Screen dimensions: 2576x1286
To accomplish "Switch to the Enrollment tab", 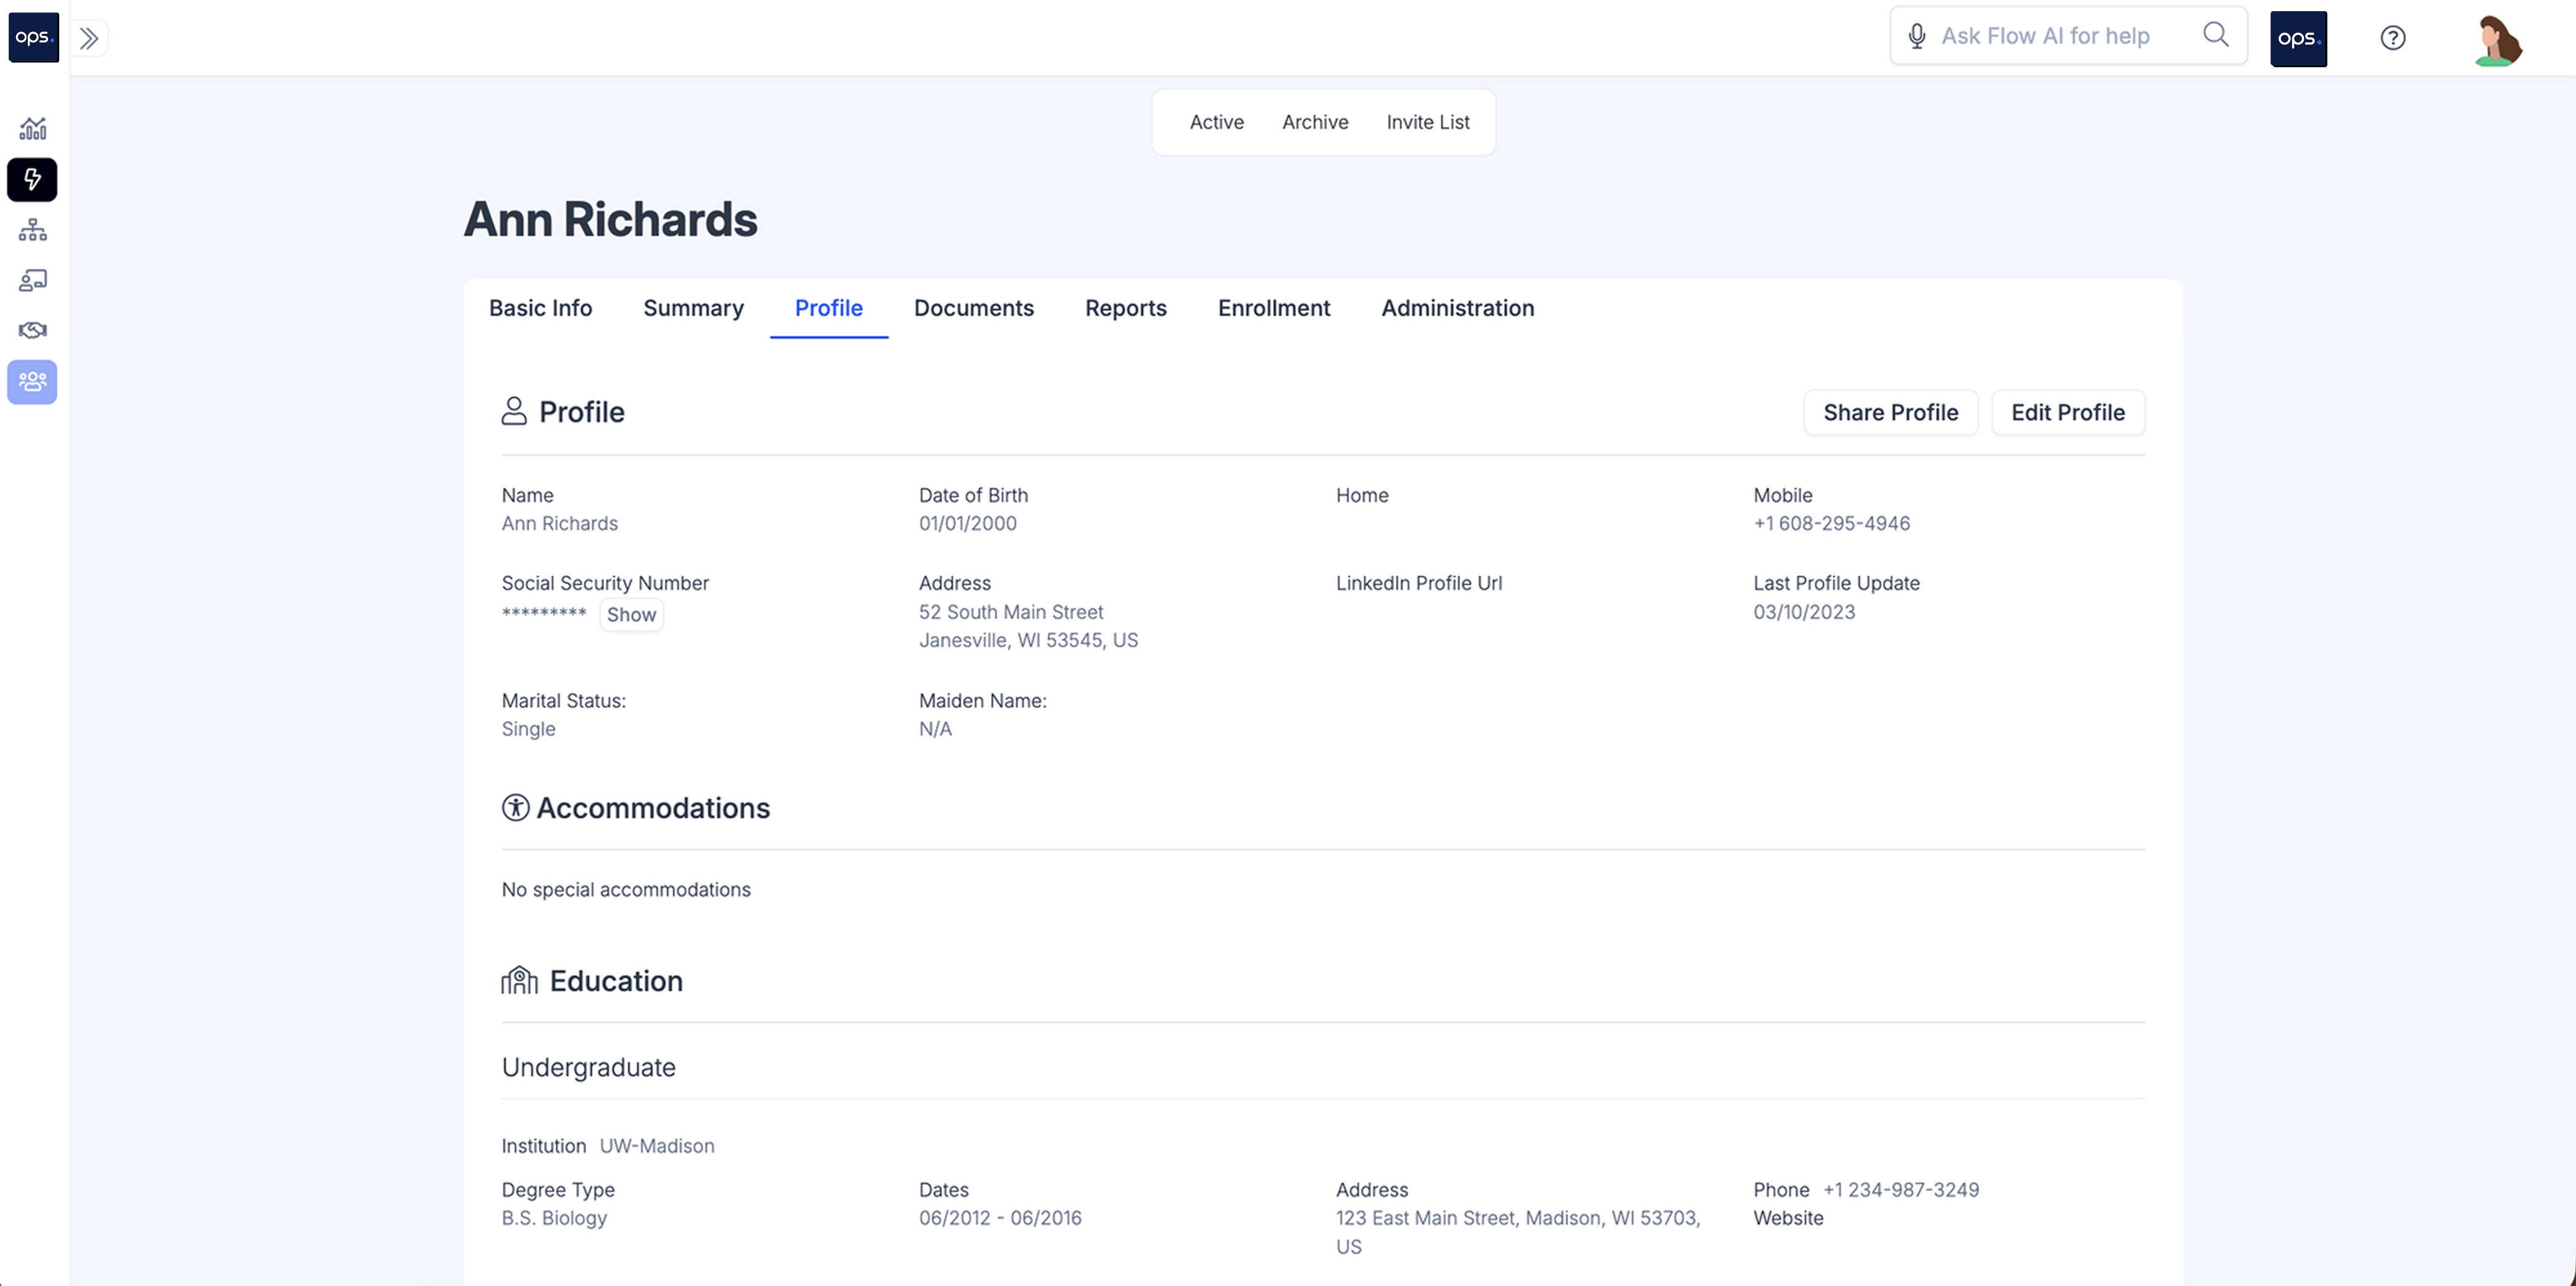I will click(x=1273, y=308).
